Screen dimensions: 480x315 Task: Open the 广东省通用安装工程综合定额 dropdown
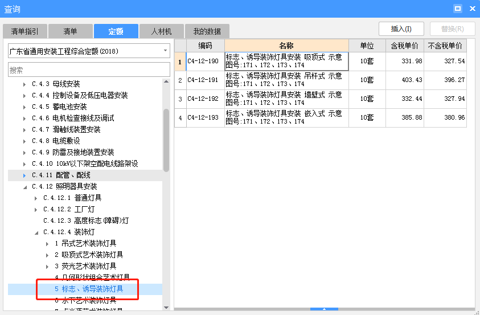point(89,51)
